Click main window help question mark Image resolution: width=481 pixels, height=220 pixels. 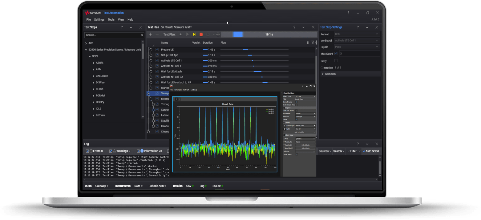(348, 13)
